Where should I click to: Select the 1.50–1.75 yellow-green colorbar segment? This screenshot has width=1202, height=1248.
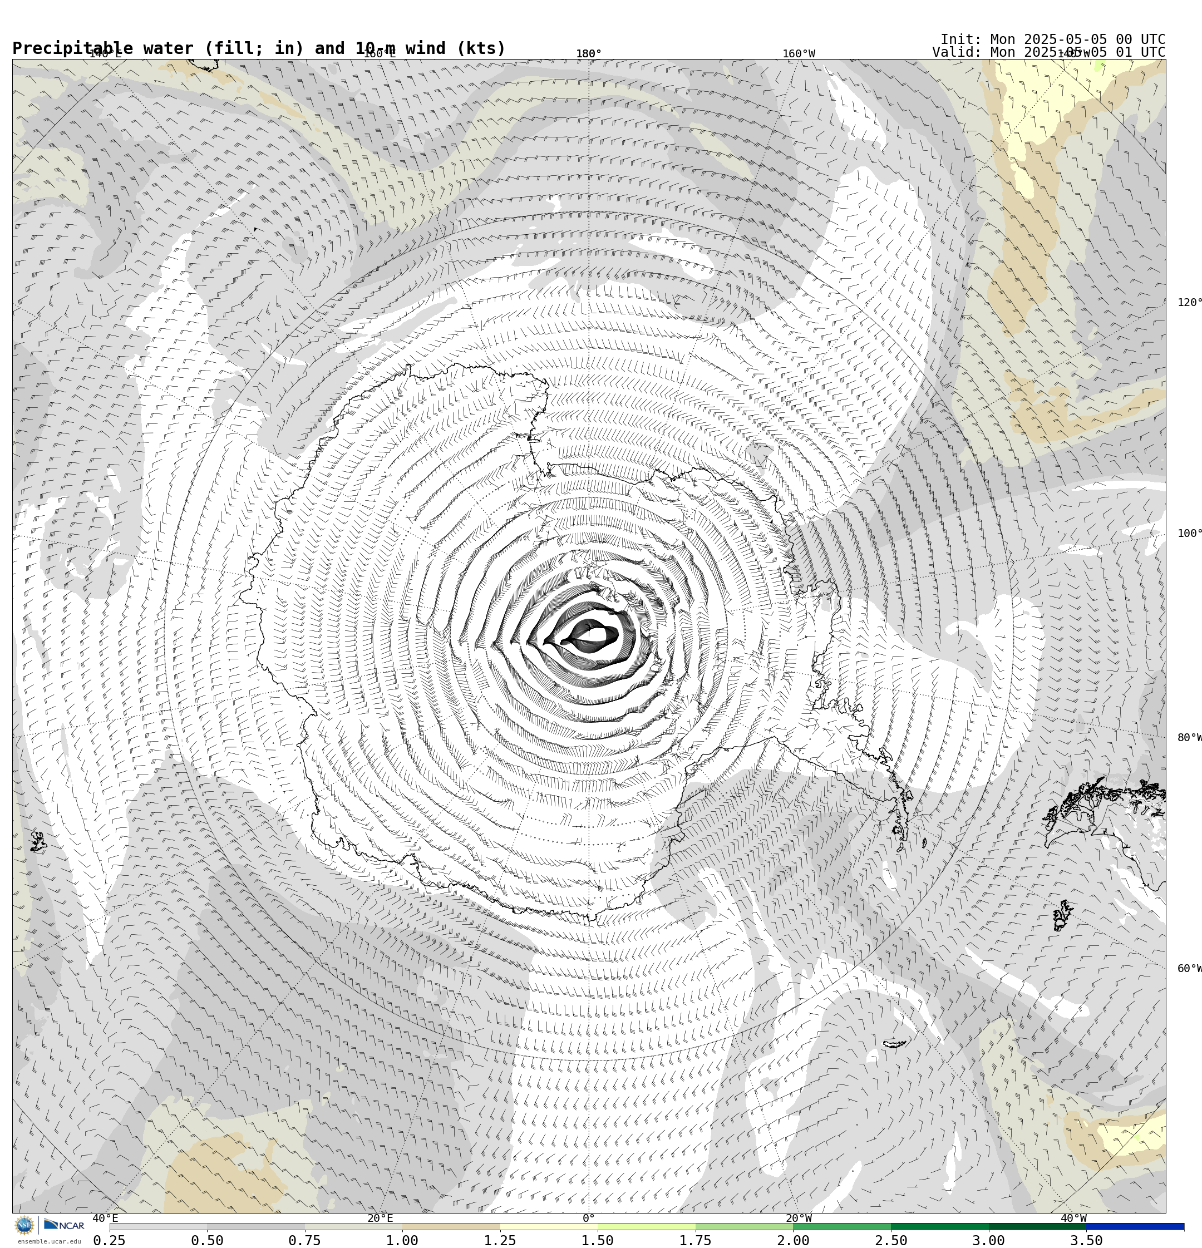click(x=647, y=1226)
